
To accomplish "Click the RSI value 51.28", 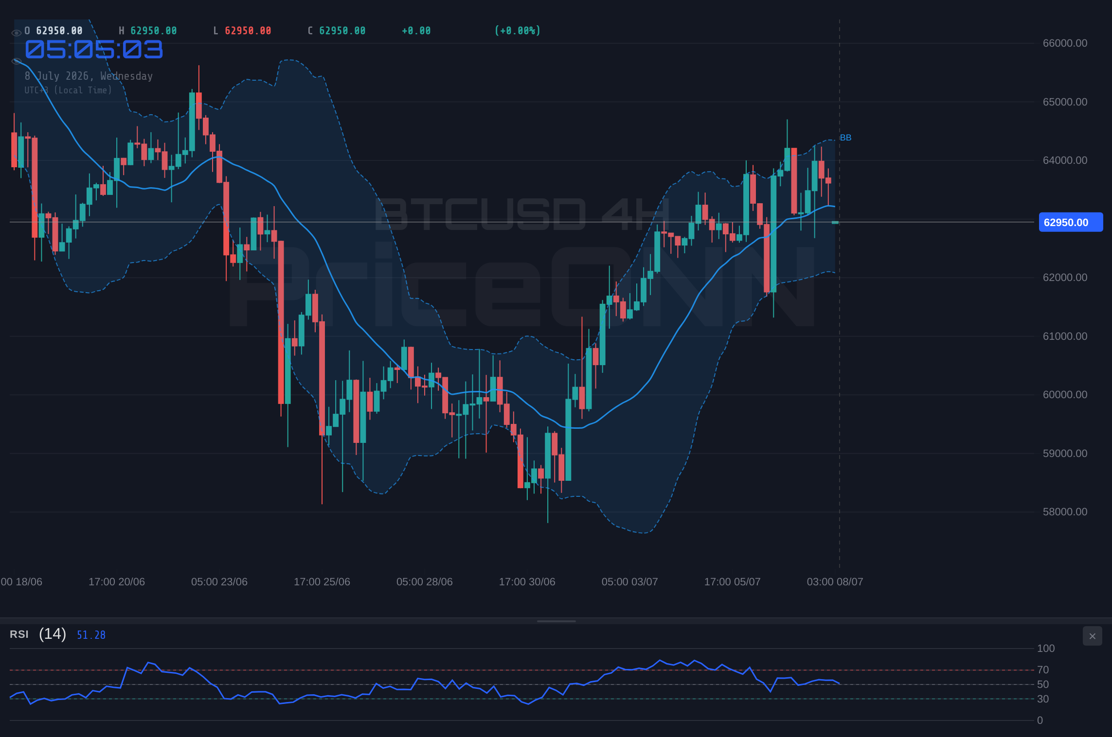I will [x=91, y=635].
